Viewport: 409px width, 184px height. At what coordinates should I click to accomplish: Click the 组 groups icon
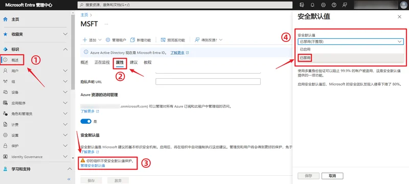coord(5,82)
